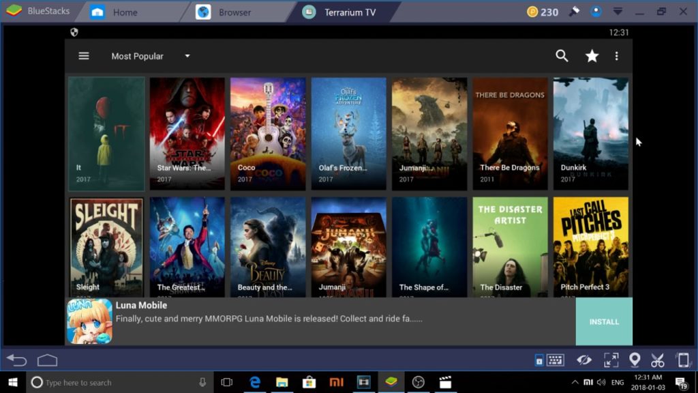698x393 pixels.
Task: Click the BlueStacks logo
Action: [14, 11]
